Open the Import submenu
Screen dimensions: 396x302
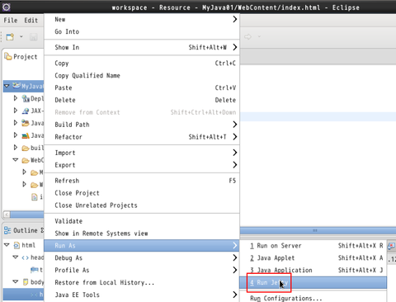tap(142, 153)
